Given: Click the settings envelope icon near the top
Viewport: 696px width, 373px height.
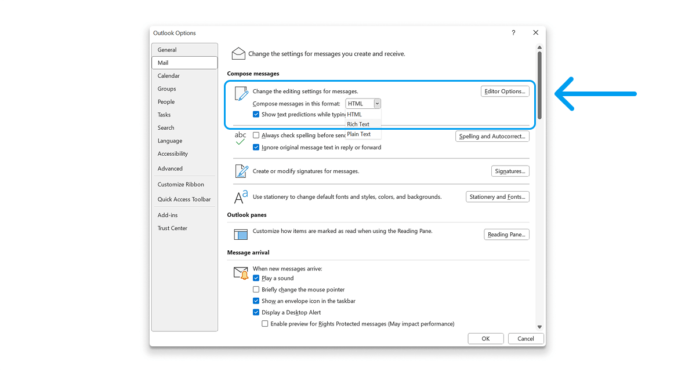Looking at the screenshot, I should 238,53.
